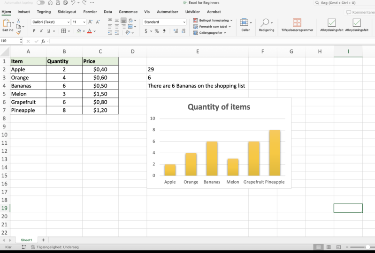The image size is (375, 253).
Task: Click the red font color A swatch
Action: tap(90, 31)
